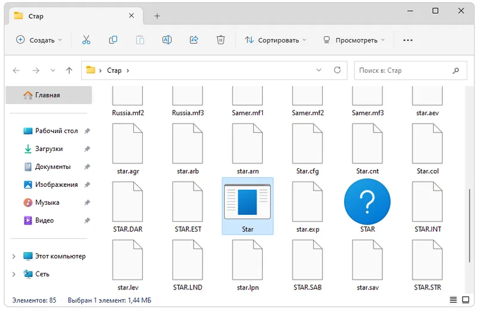Select the STAR.LND file

(188, 265)
